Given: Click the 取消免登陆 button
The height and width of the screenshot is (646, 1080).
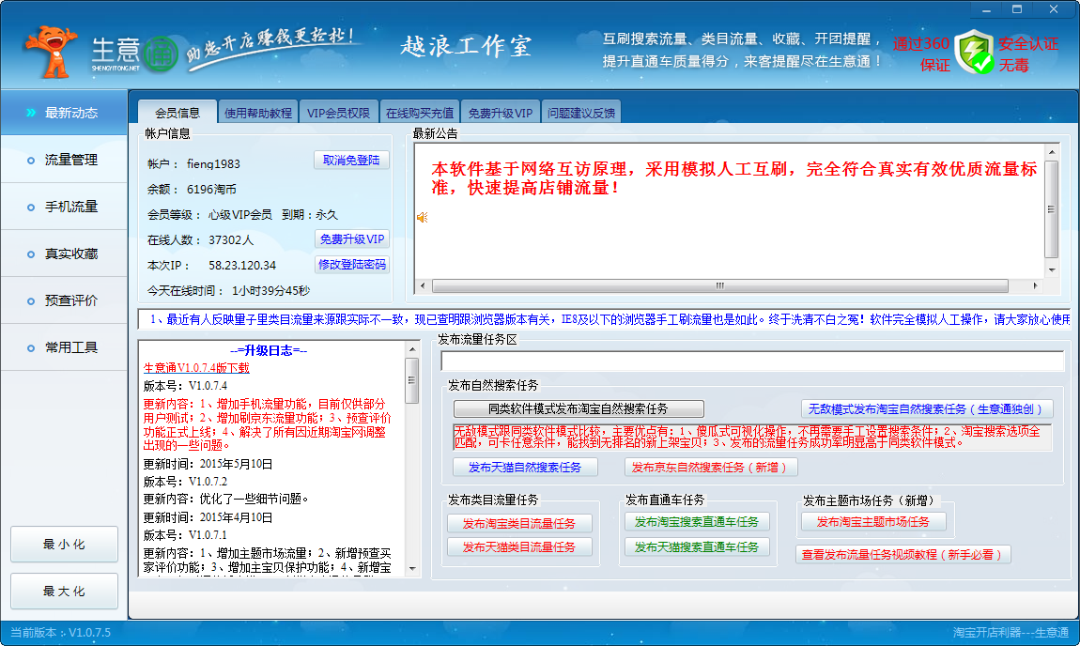Looking at the screenshot, I should click(x=351, y=161).
